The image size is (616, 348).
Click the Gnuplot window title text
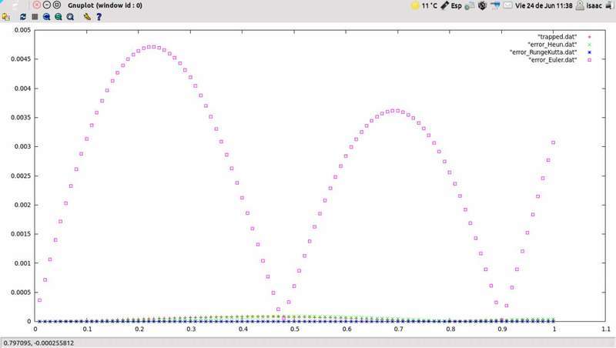(104, 5)
